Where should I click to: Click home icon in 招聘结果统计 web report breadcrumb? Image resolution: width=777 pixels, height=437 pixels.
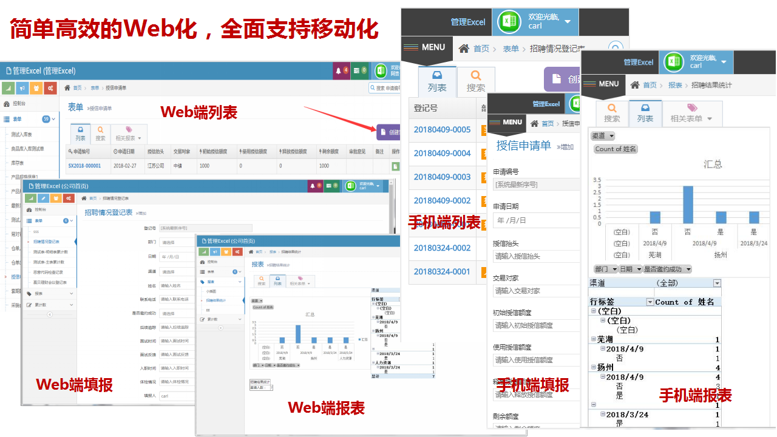click(252, 251)
